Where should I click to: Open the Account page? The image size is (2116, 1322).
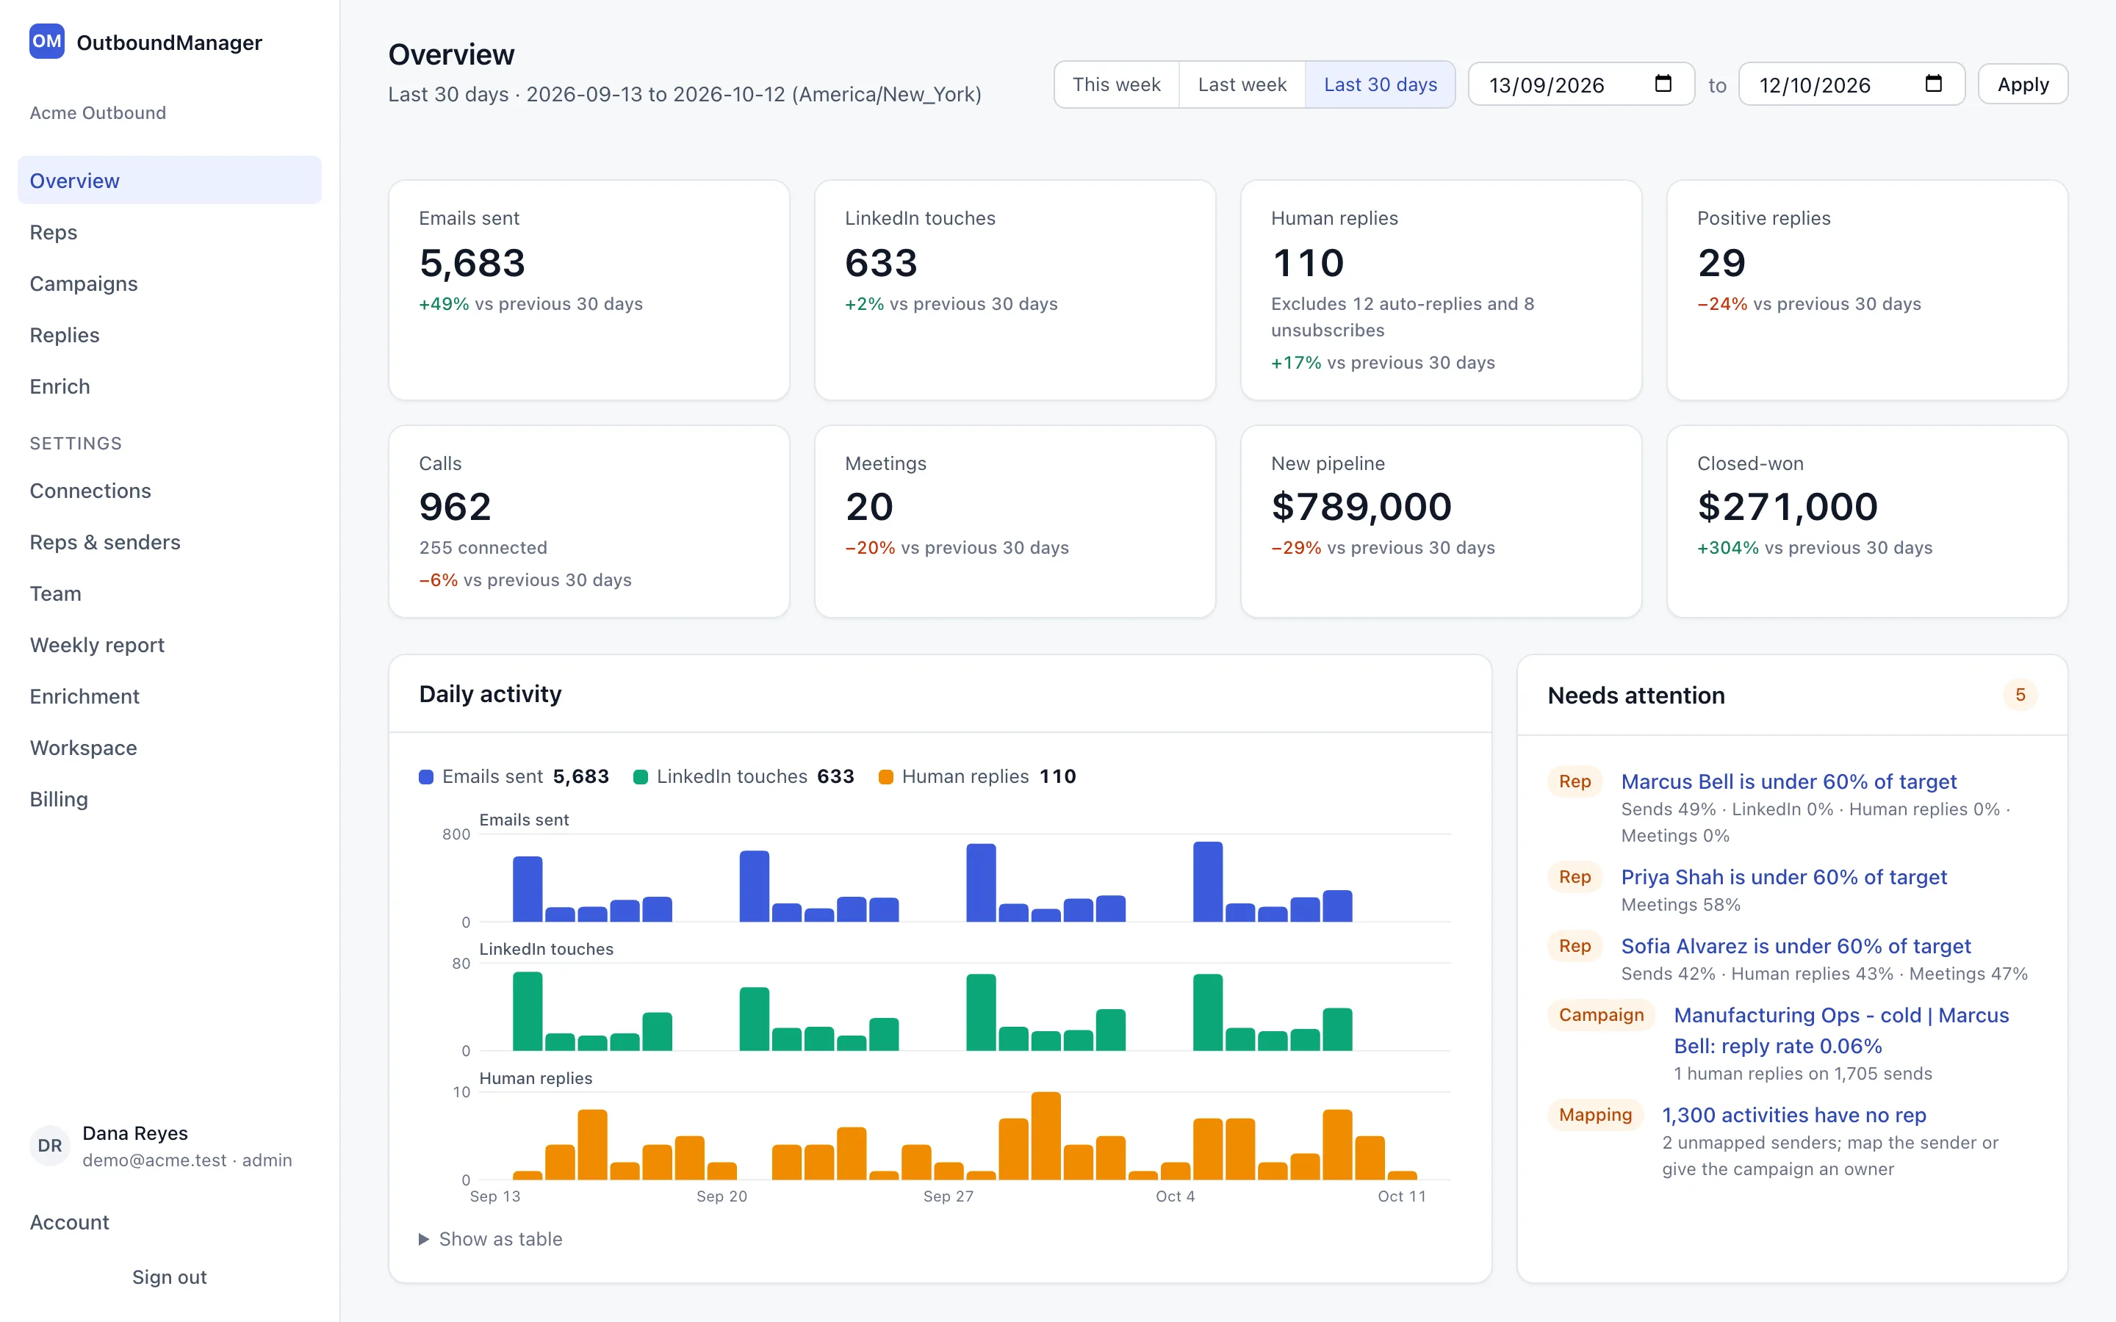tap(170, 1222)
